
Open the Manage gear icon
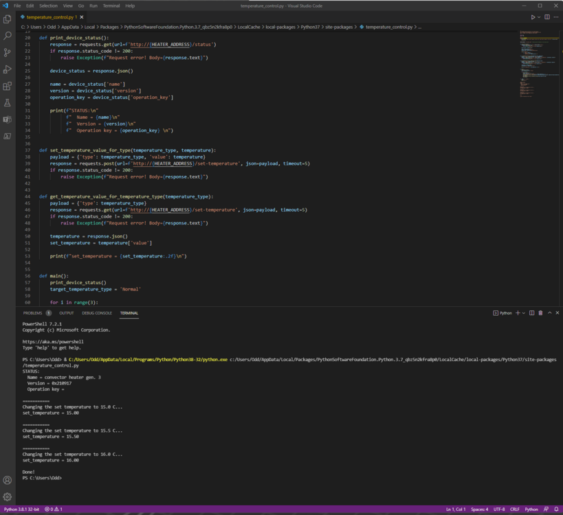[8, 496]
